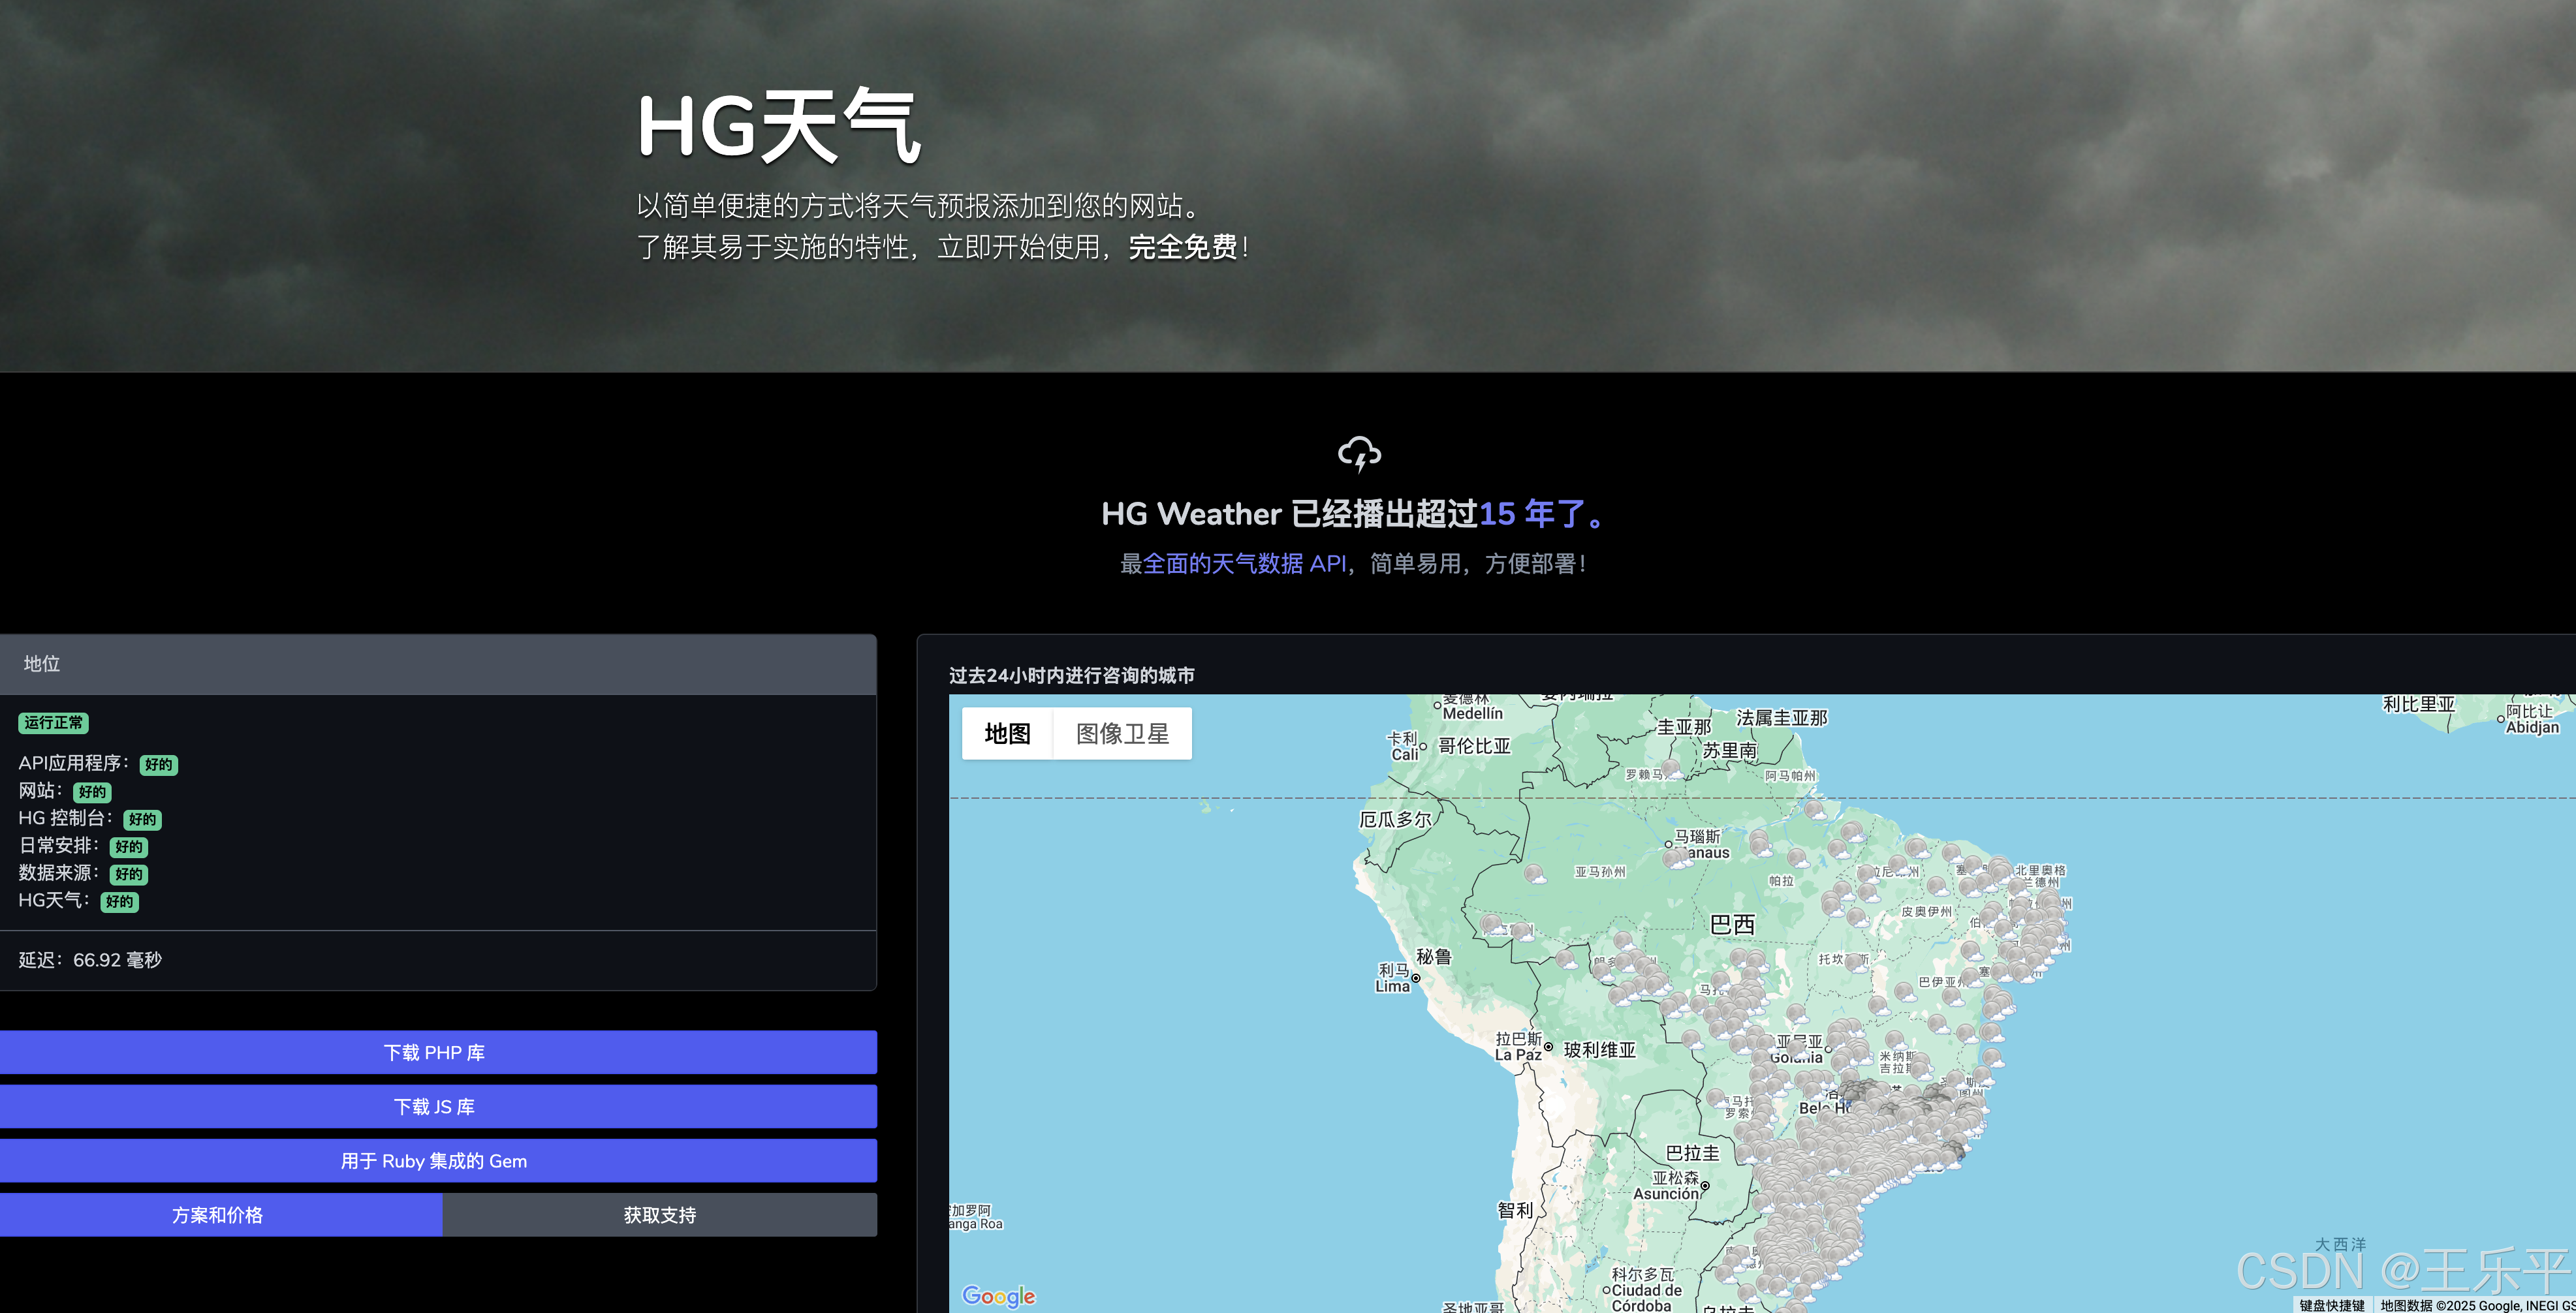Switch map to 图像卫星 view

(1122, 734)
